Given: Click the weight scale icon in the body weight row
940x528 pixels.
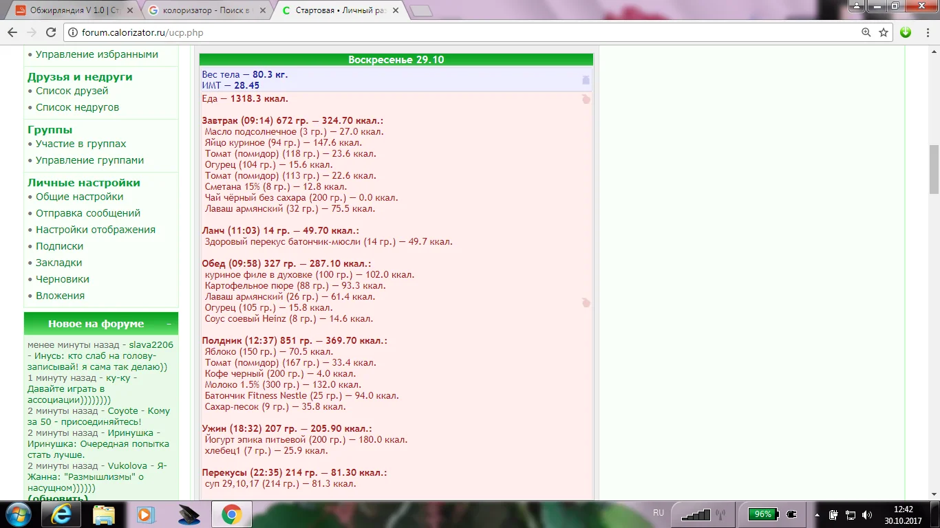Looking at the screenshot, I should click(x=586, y=80).
